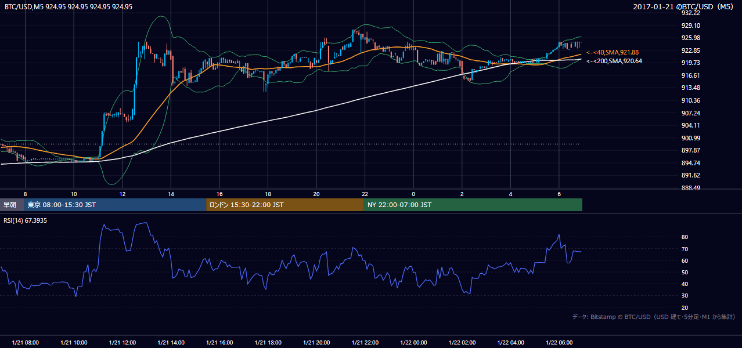The height and width of the screenshot is (348, 742).
Task: Click the 2017-01-21 のBTC/USD (M5) header
Action: pos(685,7)
